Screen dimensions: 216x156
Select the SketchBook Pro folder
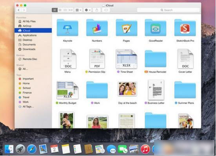pyautogui.click(x=185, y=28)
